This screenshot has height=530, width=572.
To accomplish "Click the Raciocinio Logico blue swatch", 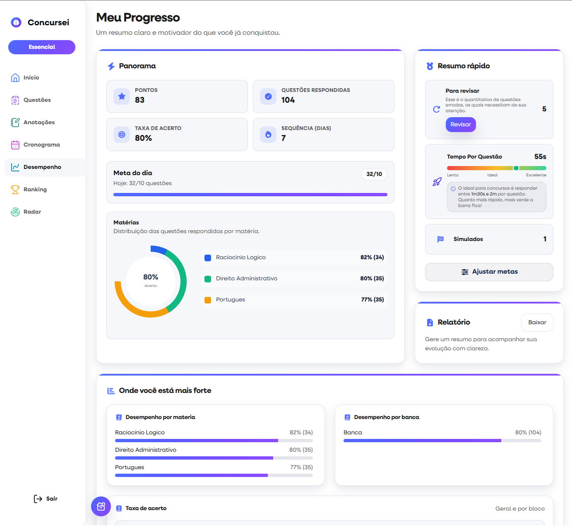I will [208, 258].
